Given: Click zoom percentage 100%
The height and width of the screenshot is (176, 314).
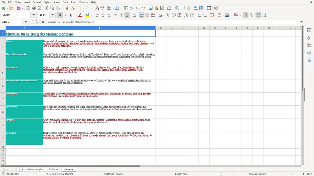Looking at the screenshot, I should tap(310, 174).
